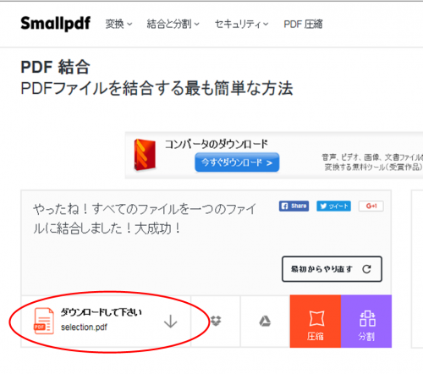Click the Smallpdf logo

coord(56,24)
